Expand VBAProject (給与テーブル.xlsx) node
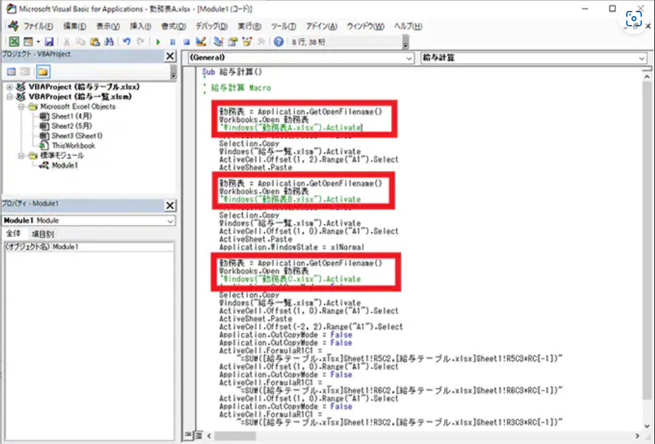This screenshot has height=444, width=655. (x=10, y=87)
